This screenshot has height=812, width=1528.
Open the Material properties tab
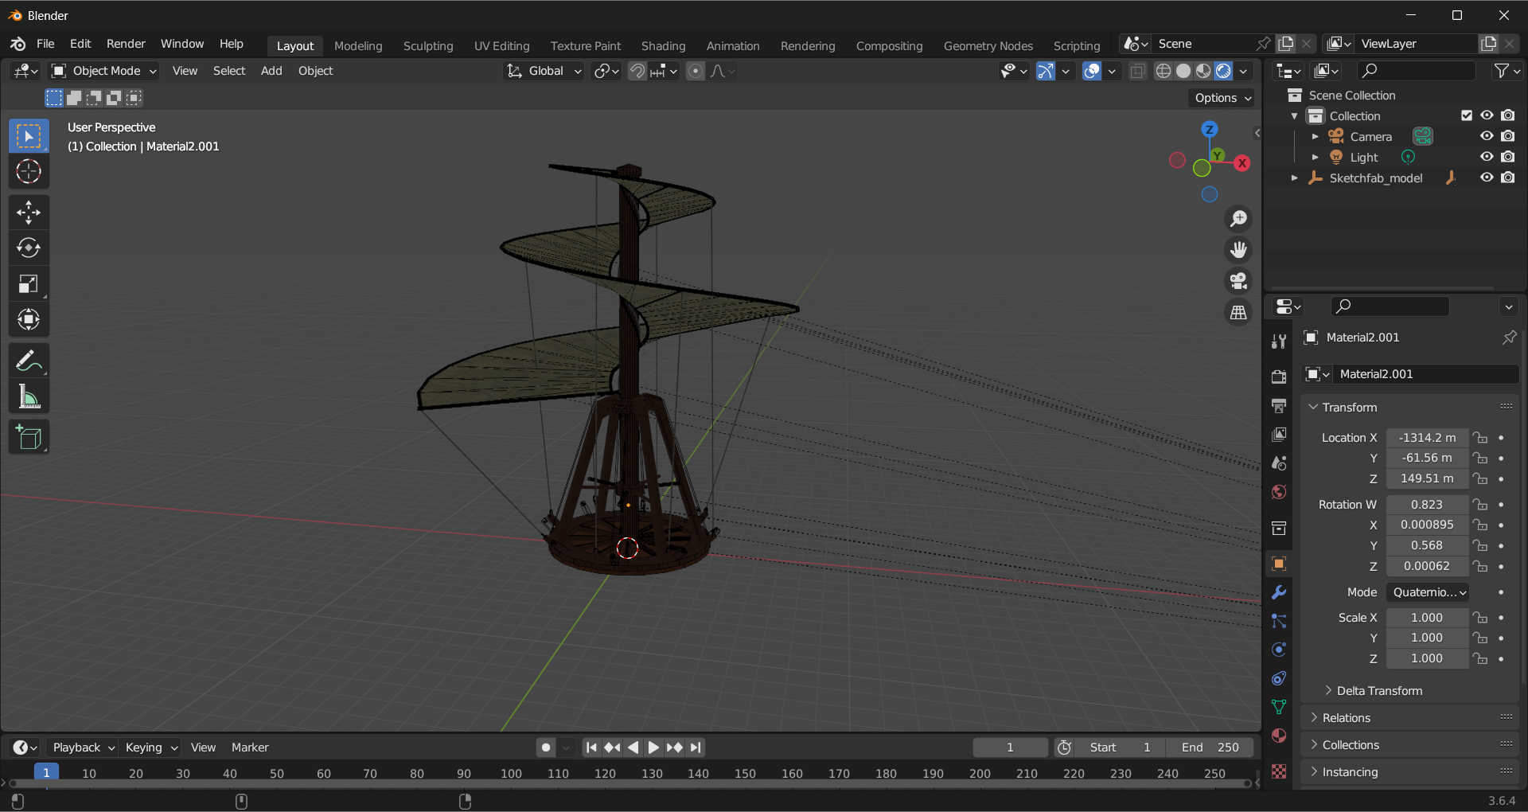click(x=1279, y=736)
